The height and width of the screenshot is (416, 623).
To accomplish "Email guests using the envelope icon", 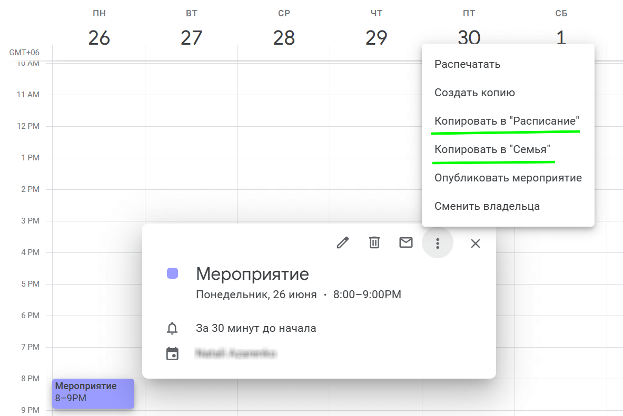I will click(x=406, y=242).
